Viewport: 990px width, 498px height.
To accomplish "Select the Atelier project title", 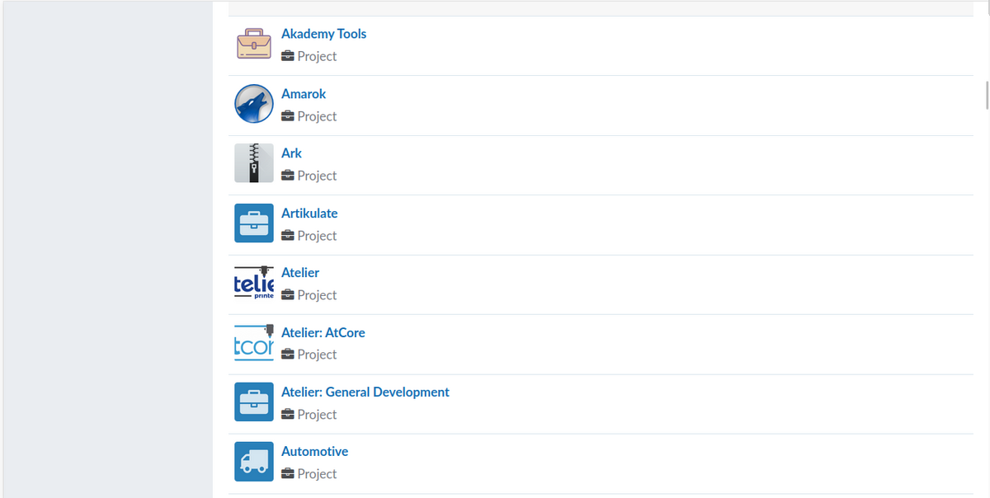I will pyautogui.click(x=300, y=273).
